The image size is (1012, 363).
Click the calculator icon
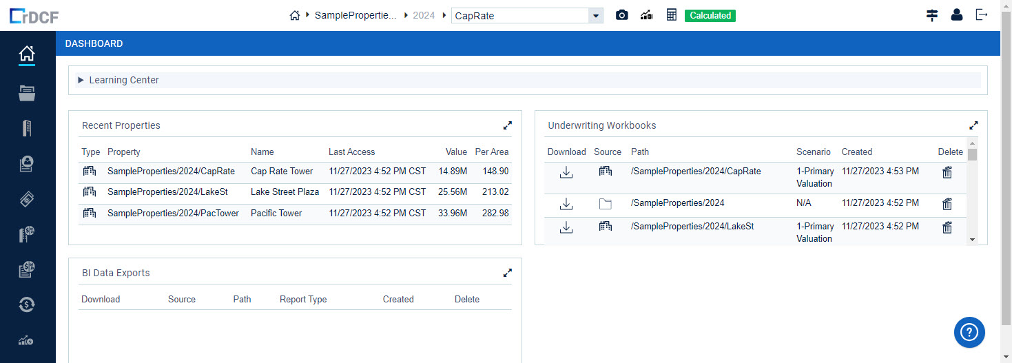pos(672,15)
